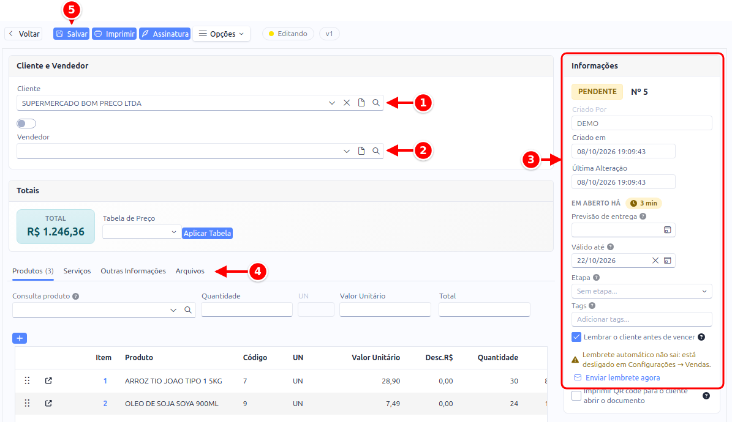Clear the Válido até date
The height and width of the screenshot is (422, 732).
(655, 260)
